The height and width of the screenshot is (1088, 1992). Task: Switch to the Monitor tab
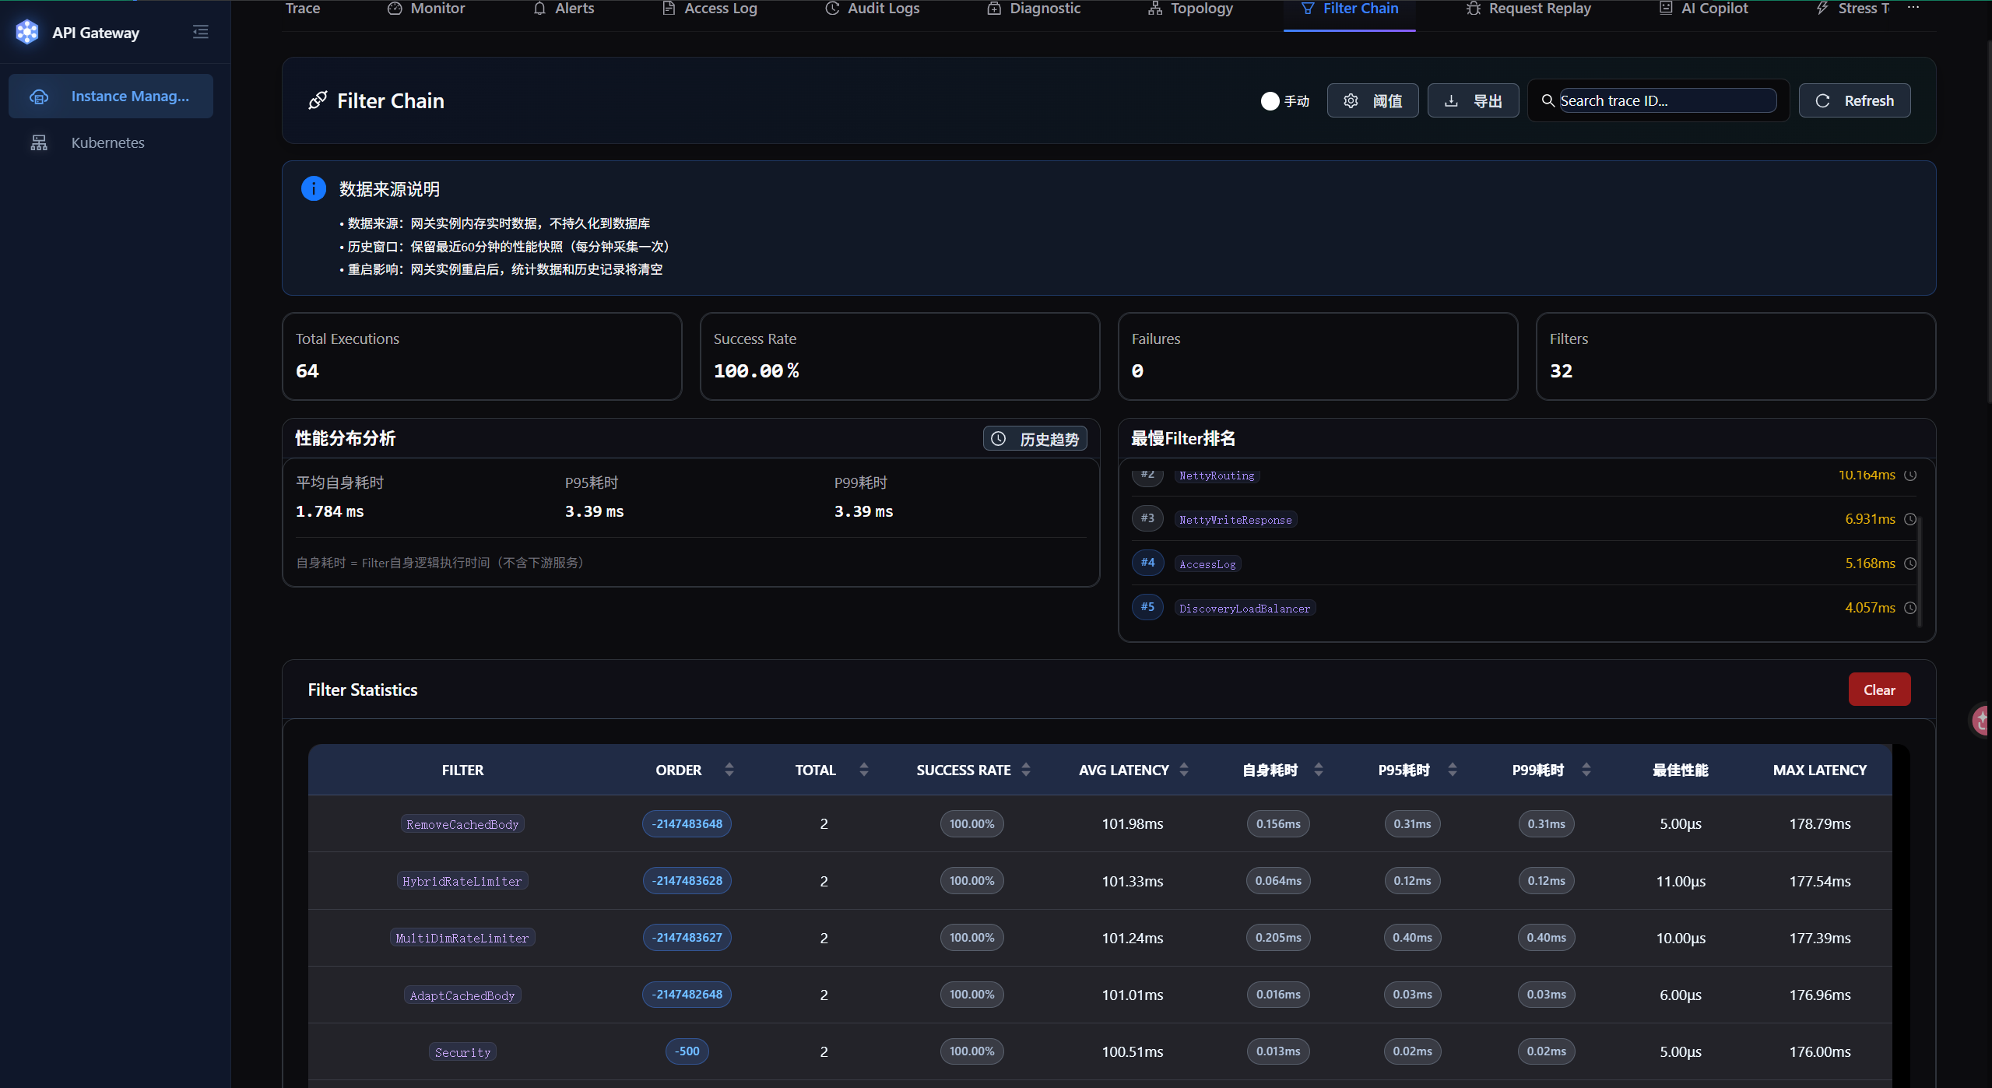click(427, 9)
